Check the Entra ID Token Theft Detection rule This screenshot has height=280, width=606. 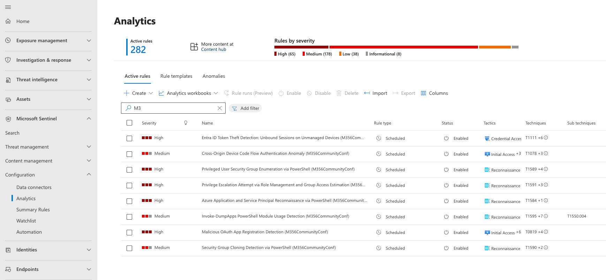click(x=129, y=138)
